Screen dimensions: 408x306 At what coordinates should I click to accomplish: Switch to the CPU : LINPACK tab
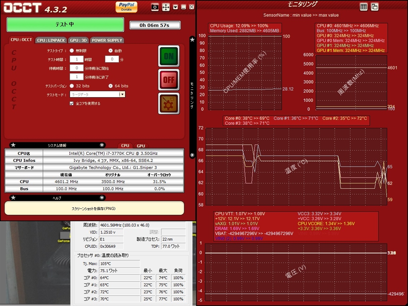pos(51,40)
